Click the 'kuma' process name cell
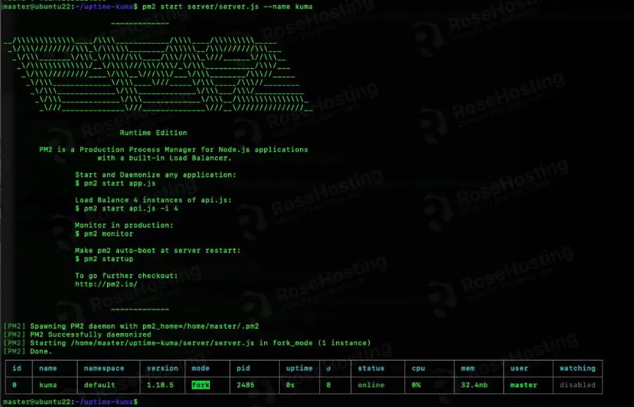The width and height of the screenshot is (634, 407). click(x=48, y=385)
